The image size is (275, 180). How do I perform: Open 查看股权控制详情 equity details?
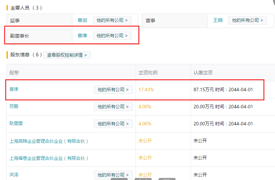tap(67, 55)
